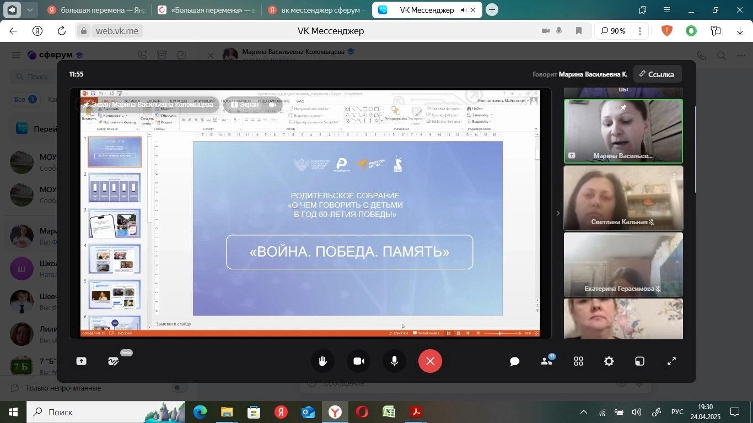Switch to «Большая перемена» browser tab
Viewport: 753px width, 423px height.
(206, 10)
